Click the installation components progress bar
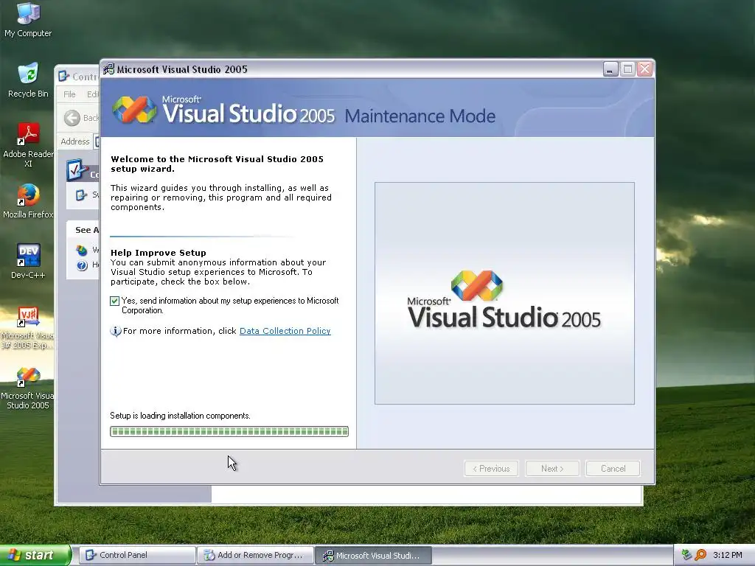The height and width of the screenshot is (566, 755). pyautogui.click(x=229, y=432)
